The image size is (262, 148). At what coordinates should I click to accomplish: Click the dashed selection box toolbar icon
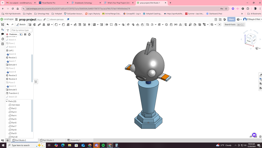220,25
